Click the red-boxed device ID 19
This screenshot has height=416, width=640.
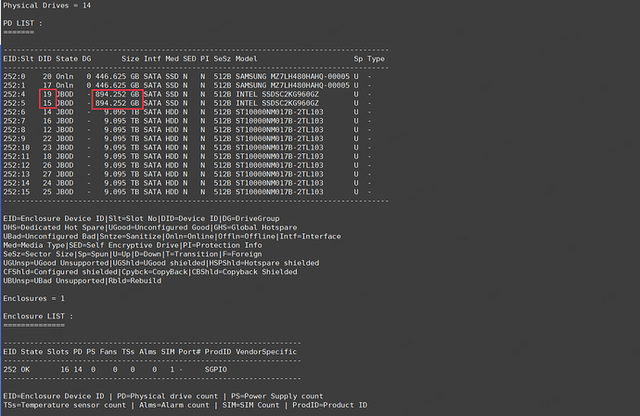pos(47,94)
